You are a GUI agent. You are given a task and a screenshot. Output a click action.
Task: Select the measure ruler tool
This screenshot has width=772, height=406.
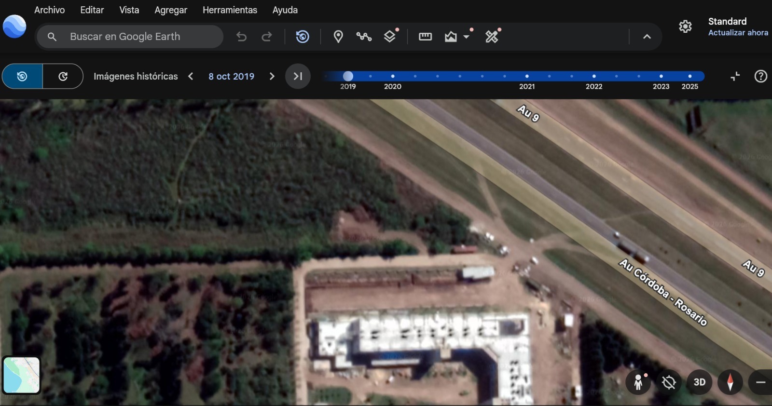[425, 37]
